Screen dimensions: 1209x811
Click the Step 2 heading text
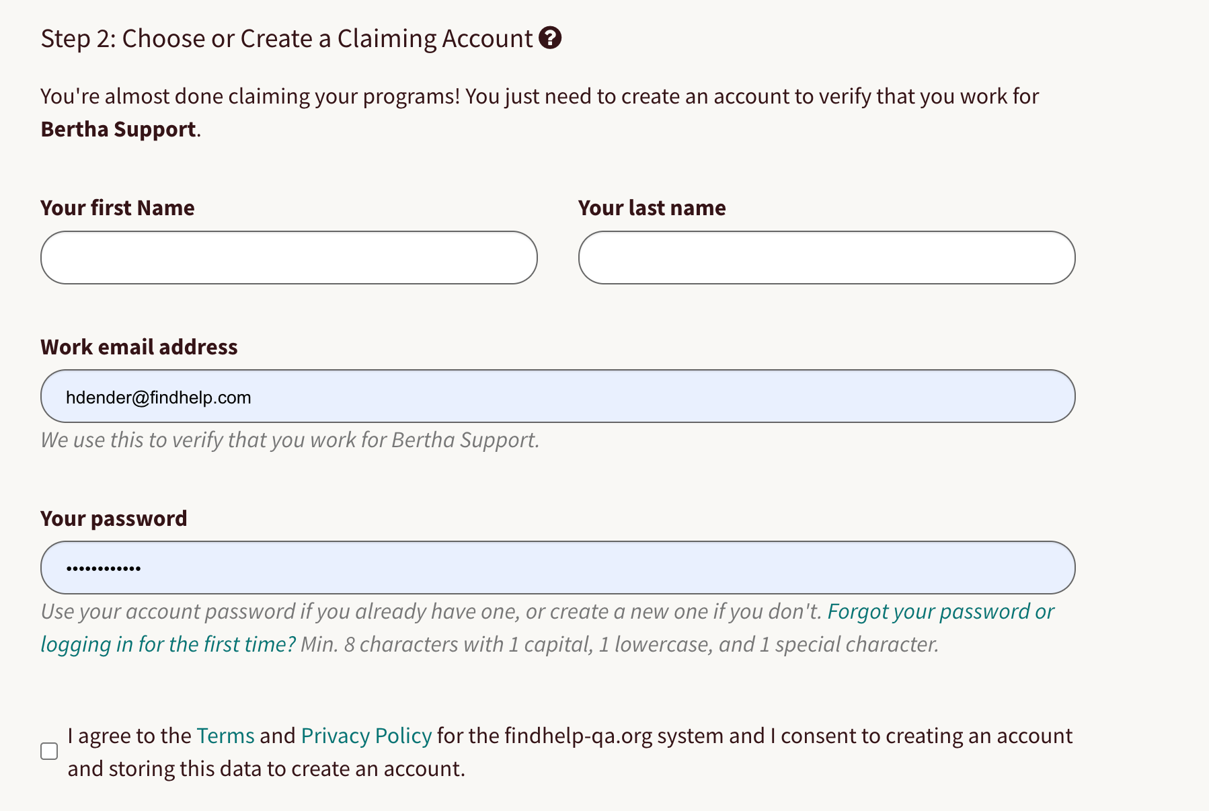coord(286,38)
